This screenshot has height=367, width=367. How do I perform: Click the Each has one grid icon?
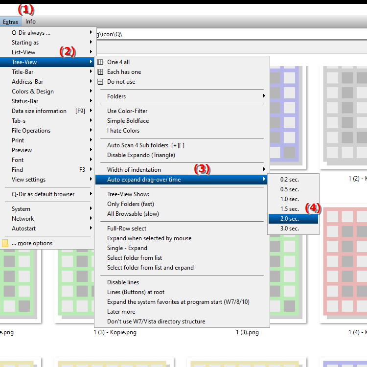[x=100, y=72]
